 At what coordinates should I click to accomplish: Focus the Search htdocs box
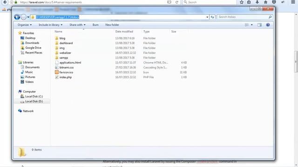click(x=245, y=17)
